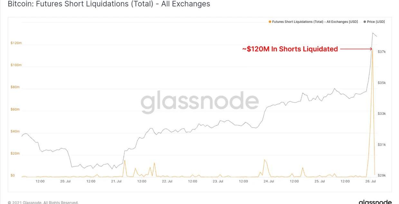Select the 20. Jul date marker
Image resolution: width=399 pixels, height=204 pixels.
point(65,181)
